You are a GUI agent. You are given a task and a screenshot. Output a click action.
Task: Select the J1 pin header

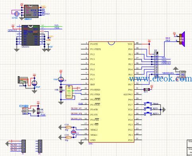23,146
